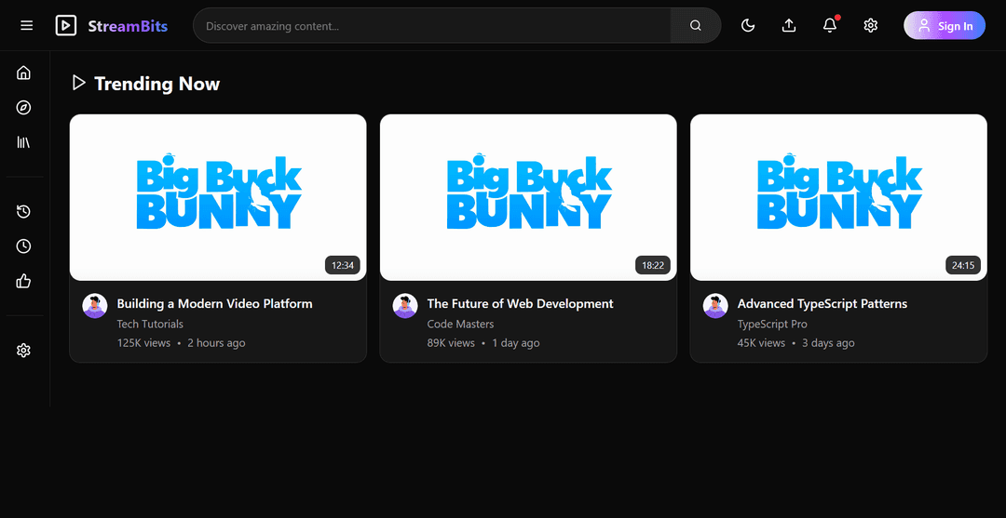This screenshot has width=1006, height=518.
Task: Open the thumbnail of Advanced TypeScript Patterns
Action: click(x=838, y=197)
